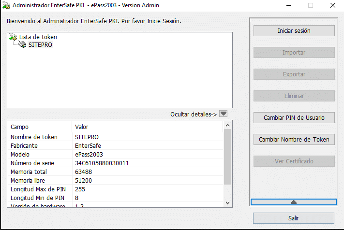Open Cambiar PIN de Usuario
Viewport: 344px width, 230px height.
point(294,117)
